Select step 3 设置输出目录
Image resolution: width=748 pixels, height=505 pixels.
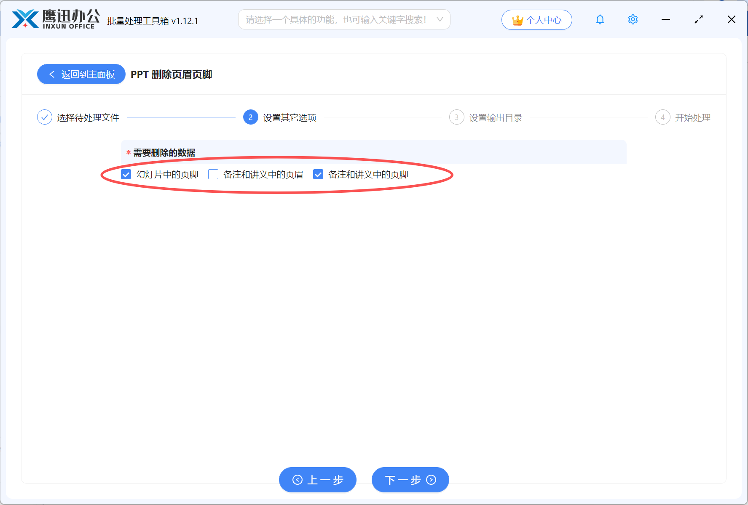(456, 117)
